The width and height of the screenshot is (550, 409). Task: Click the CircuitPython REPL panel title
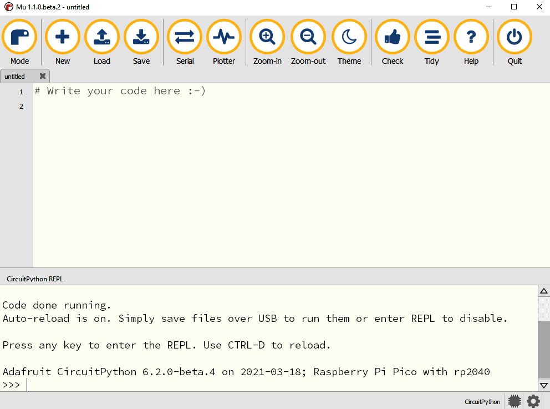pyautogui.click(x=35, y=279)
